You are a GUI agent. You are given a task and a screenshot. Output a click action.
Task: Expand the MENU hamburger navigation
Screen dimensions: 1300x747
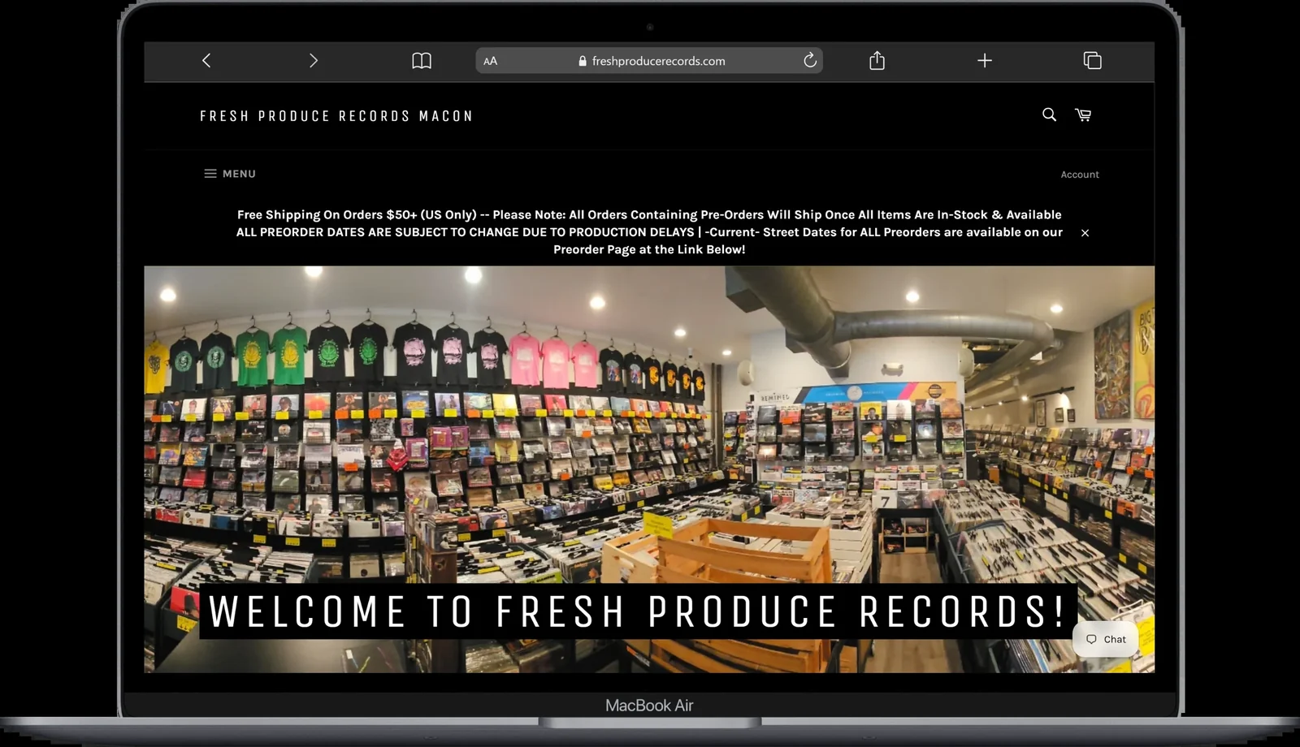[x=230, y=174]
